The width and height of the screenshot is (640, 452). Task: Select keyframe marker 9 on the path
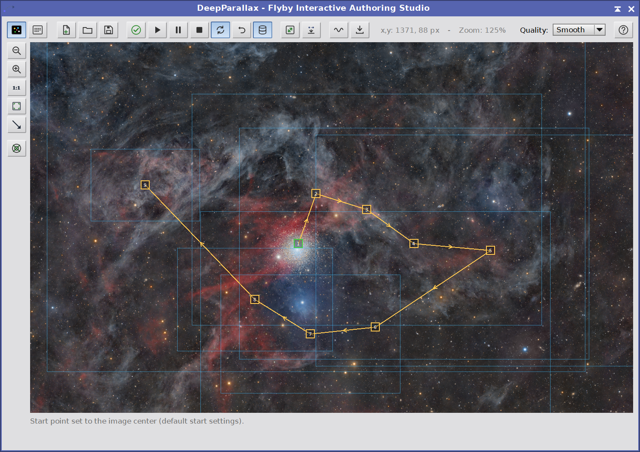coord(145,185)
